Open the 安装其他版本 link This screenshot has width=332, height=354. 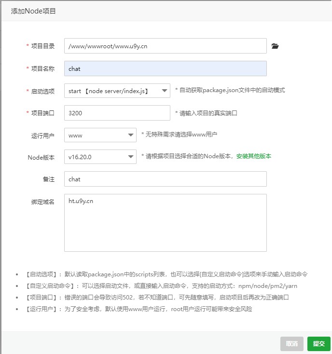pos(253,156)
